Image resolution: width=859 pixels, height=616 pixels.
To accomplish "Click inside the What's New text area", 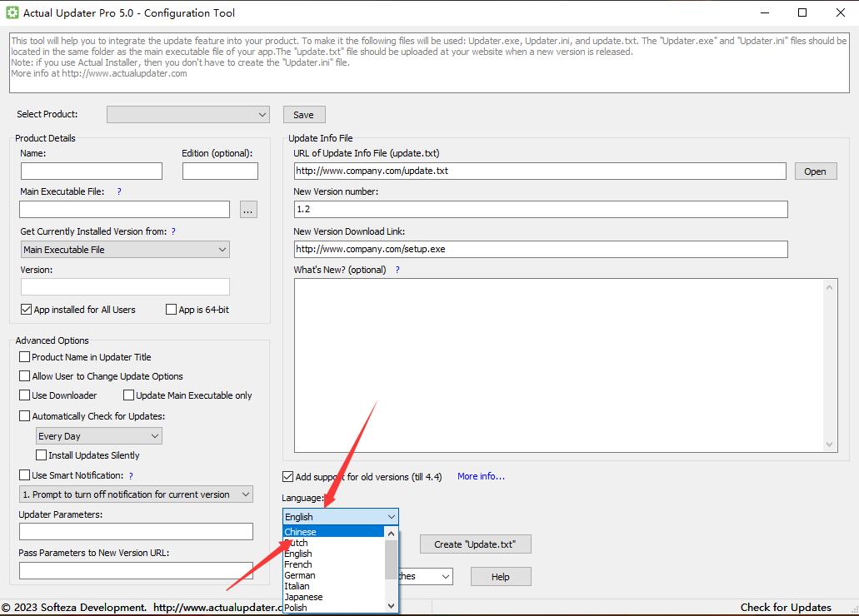I will [559, 365].
